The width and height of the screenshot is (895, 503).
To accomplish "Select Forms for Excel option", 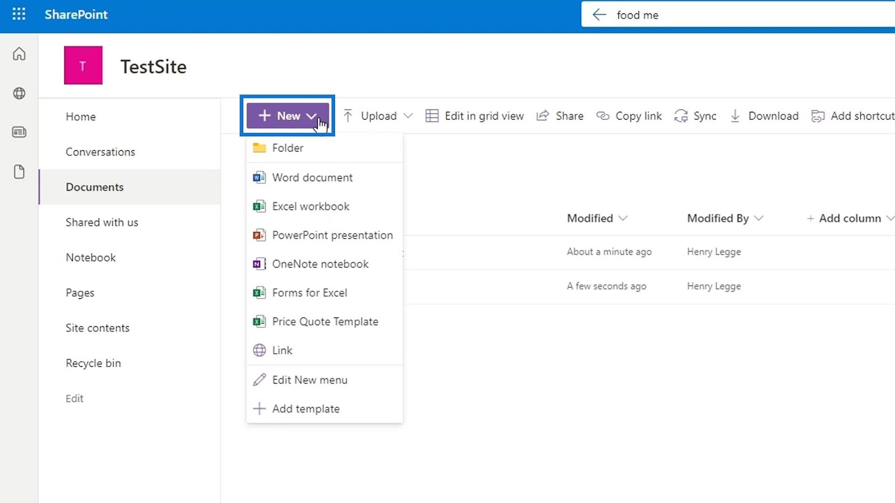I will click(x=324, y=293).
